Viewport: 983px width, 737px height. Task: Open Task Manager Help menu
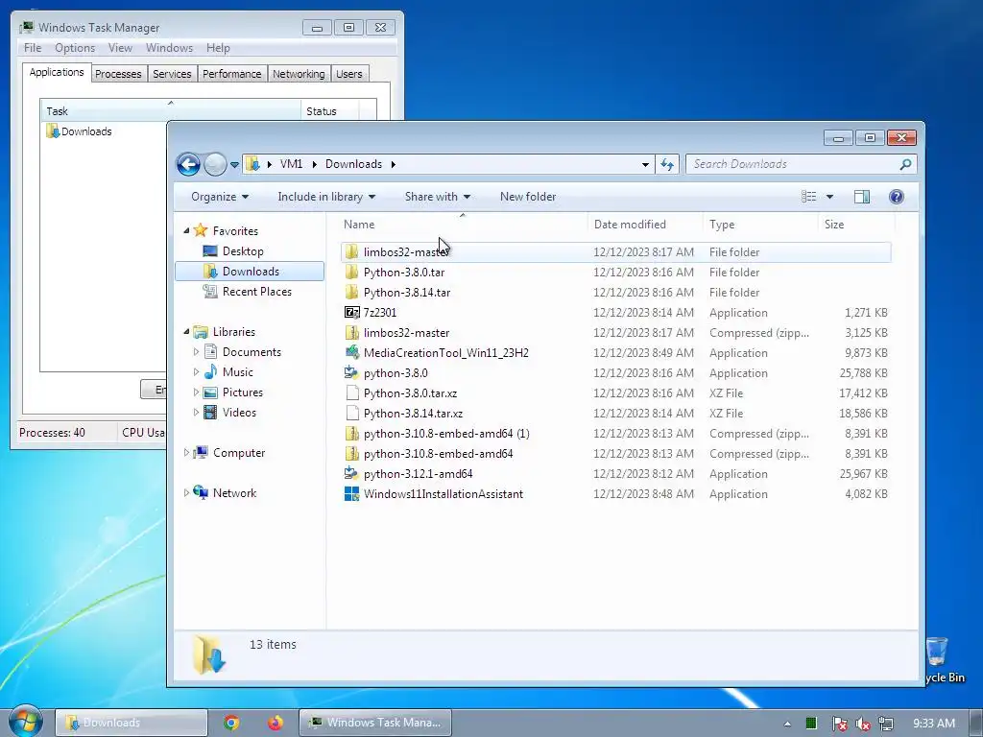[x=218, y=48]
